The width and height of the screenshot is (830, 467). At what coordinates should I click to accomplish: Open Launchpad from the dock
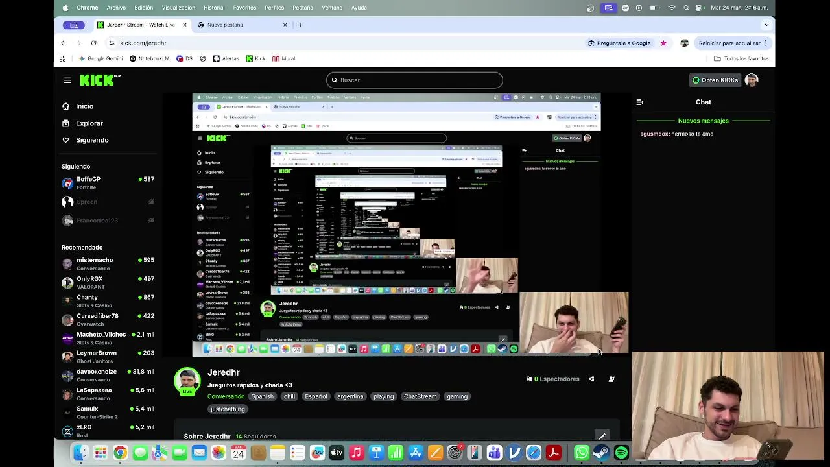101,453
